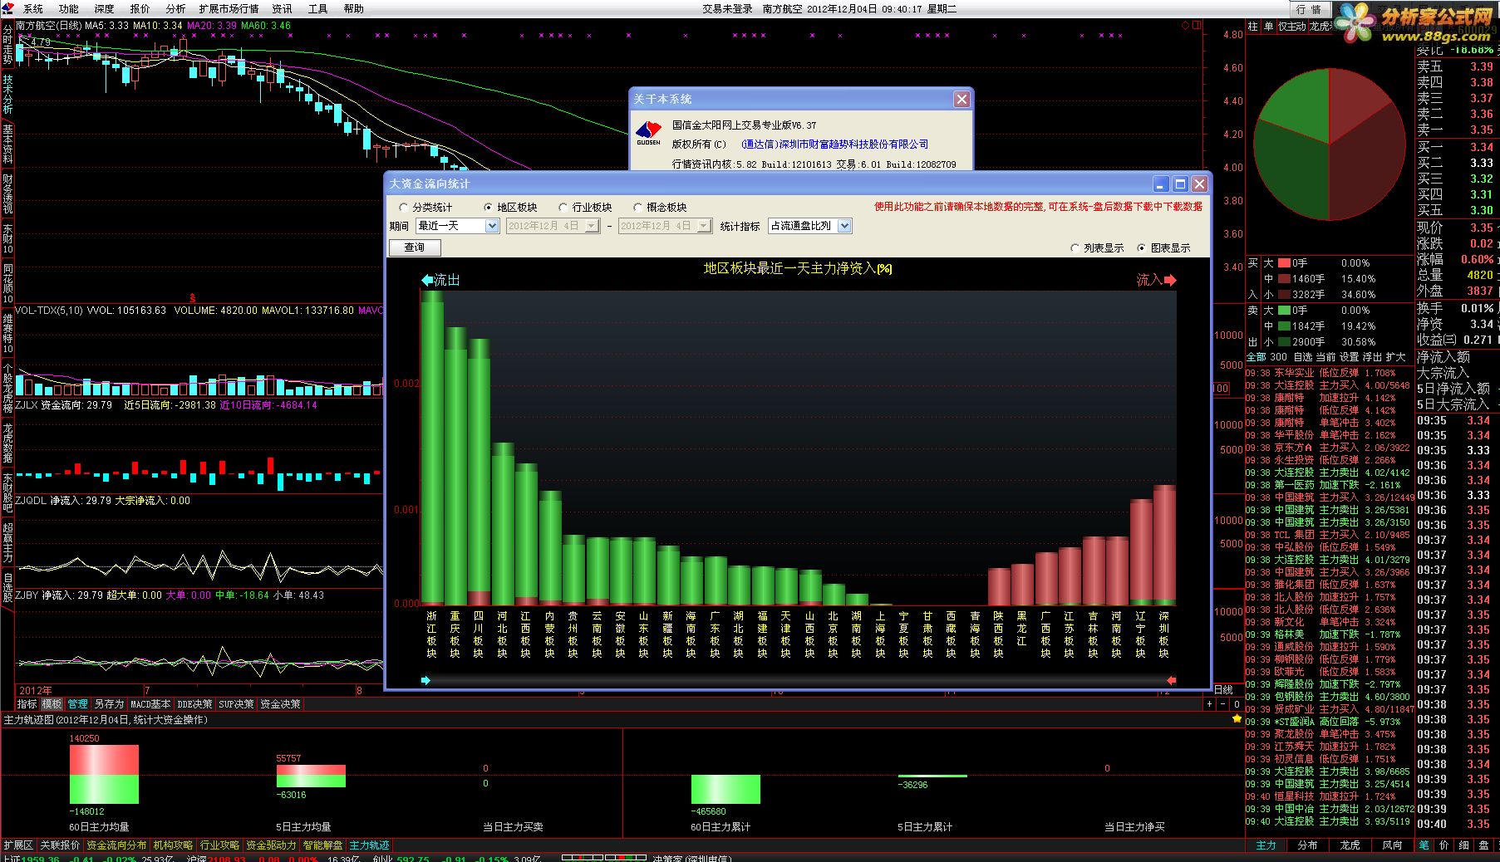The image size is (1500, 862).
Task: Open the 扩展市场行情 menu
Action: 229,8
